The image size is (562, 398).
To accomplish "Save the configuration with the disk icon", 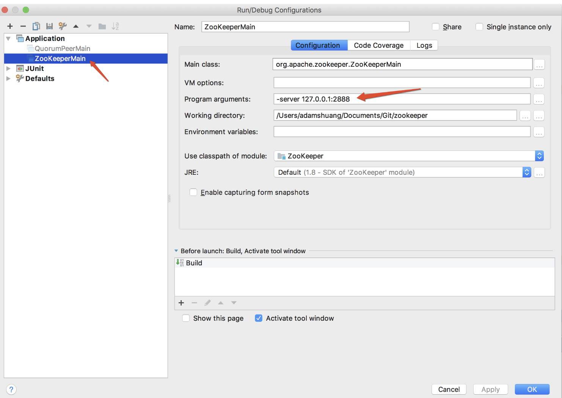I will [49, 26].
